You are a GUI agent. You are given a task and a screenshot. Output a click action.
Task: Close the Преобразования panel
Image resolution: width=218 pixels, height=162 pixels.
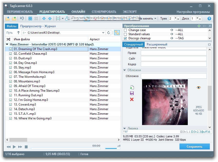(210, 26)
